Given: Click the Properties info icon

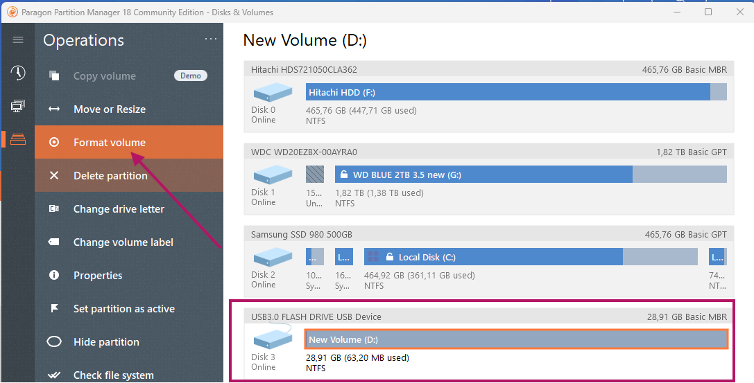Looking at the screenshot, I should pos(54,275).
